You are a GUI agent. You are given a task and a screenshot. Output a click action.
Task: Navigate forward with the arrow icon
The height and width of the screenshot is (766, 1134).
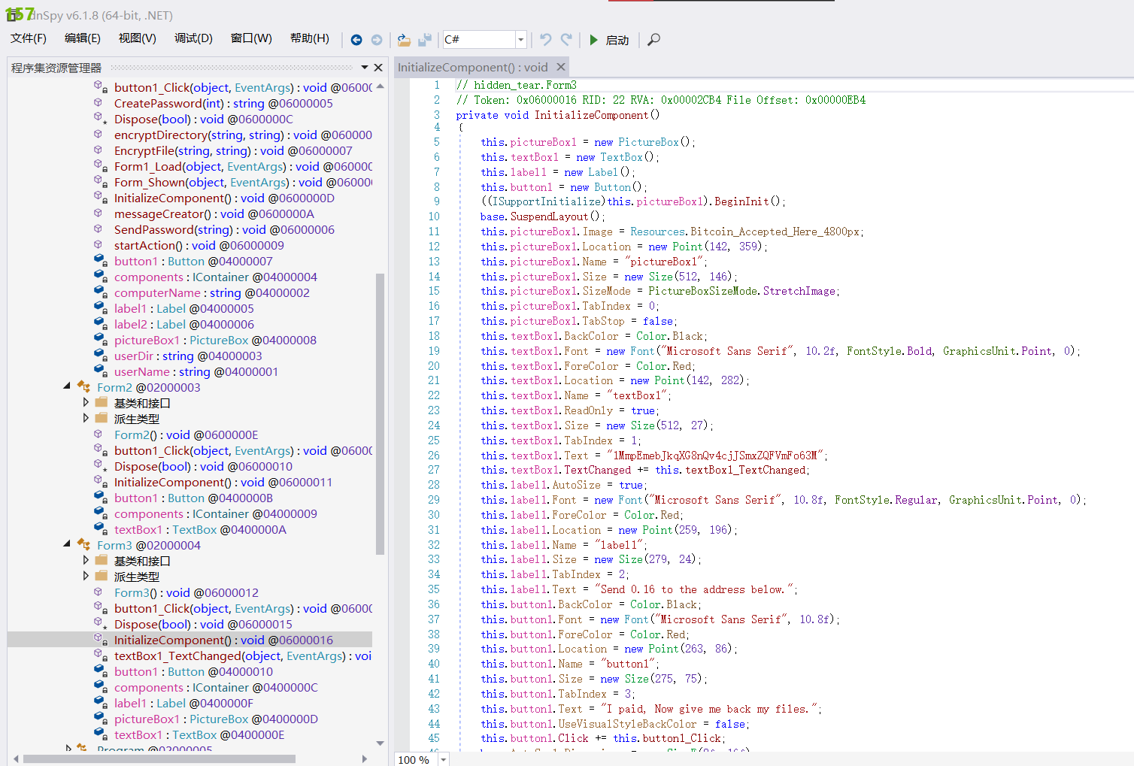377,40
